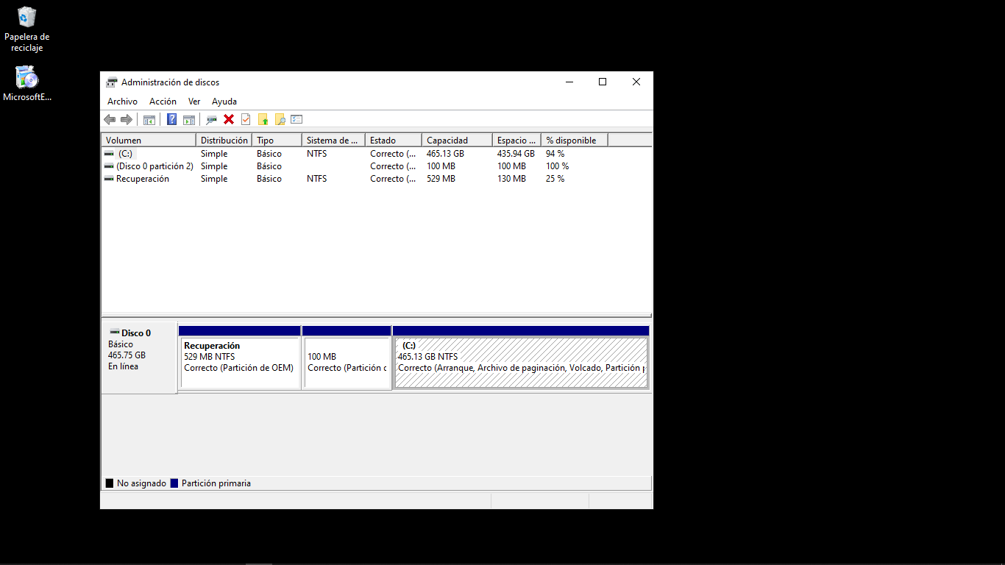1005x565 pixels.
Task: Sort by the Estado column header
Action: (394, 140)
